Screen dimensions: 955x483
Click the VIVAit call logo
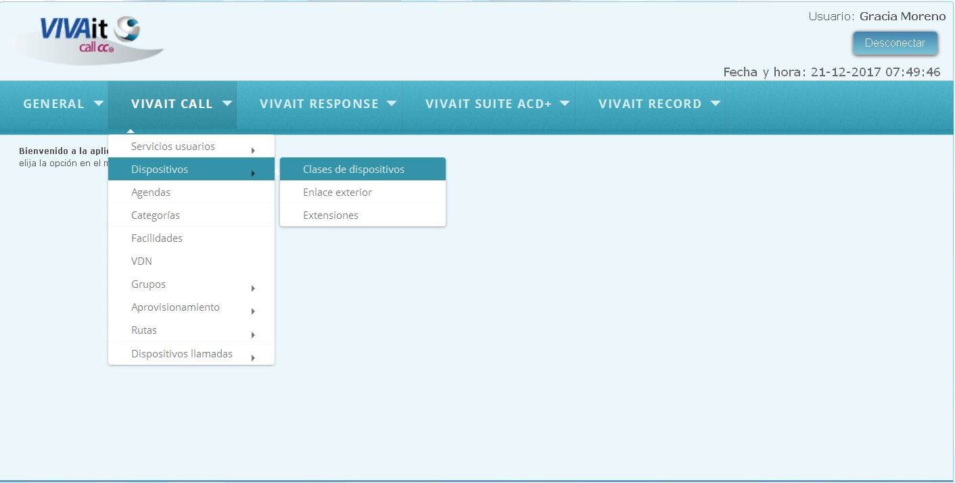(x=89, y=40)
